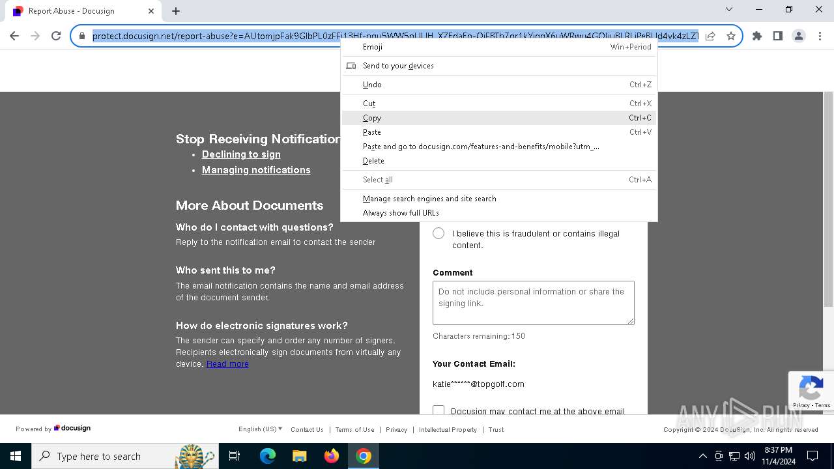Check Docusign may contact me box
This screenshot has height=469, width=834.
439,411
